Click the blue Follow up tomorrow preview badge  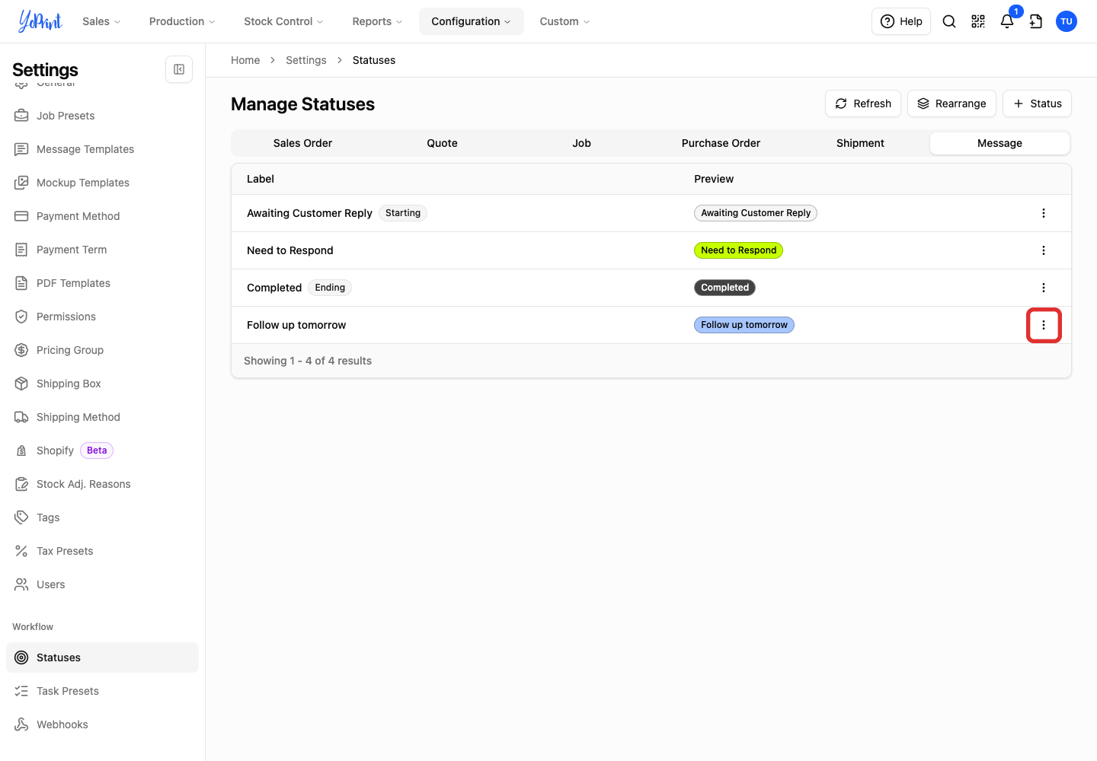744,325
